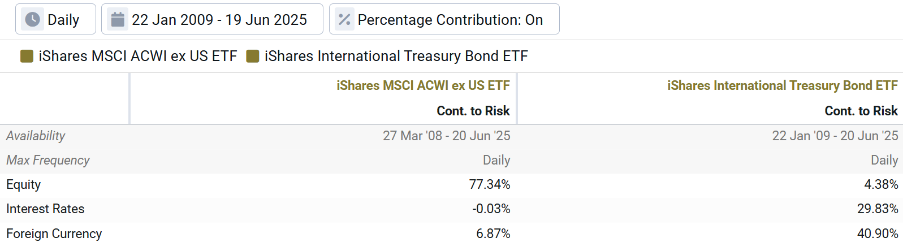Click the Max Frequency row label
Image resolution: width=903 pixels, height=242 pixels.
pyautogui.click(x=48, y=161)
